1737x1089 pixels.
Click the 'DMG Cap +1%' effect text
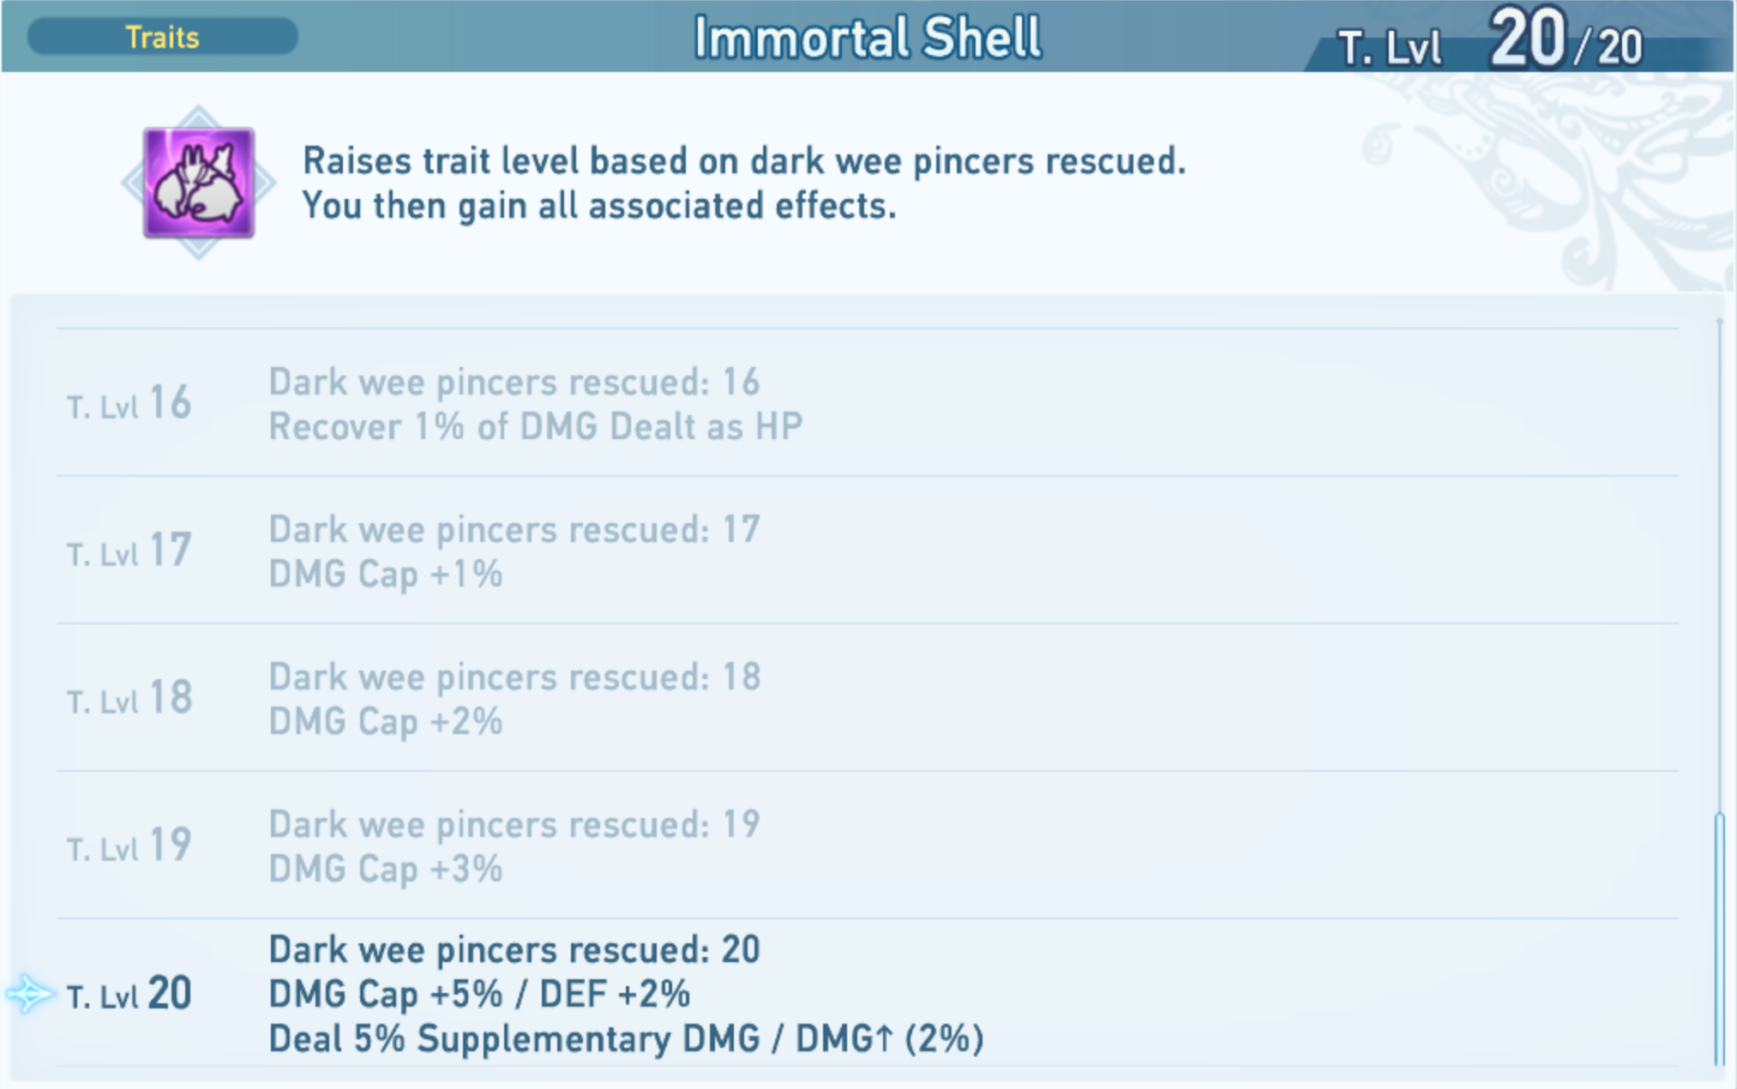[386, 574]
